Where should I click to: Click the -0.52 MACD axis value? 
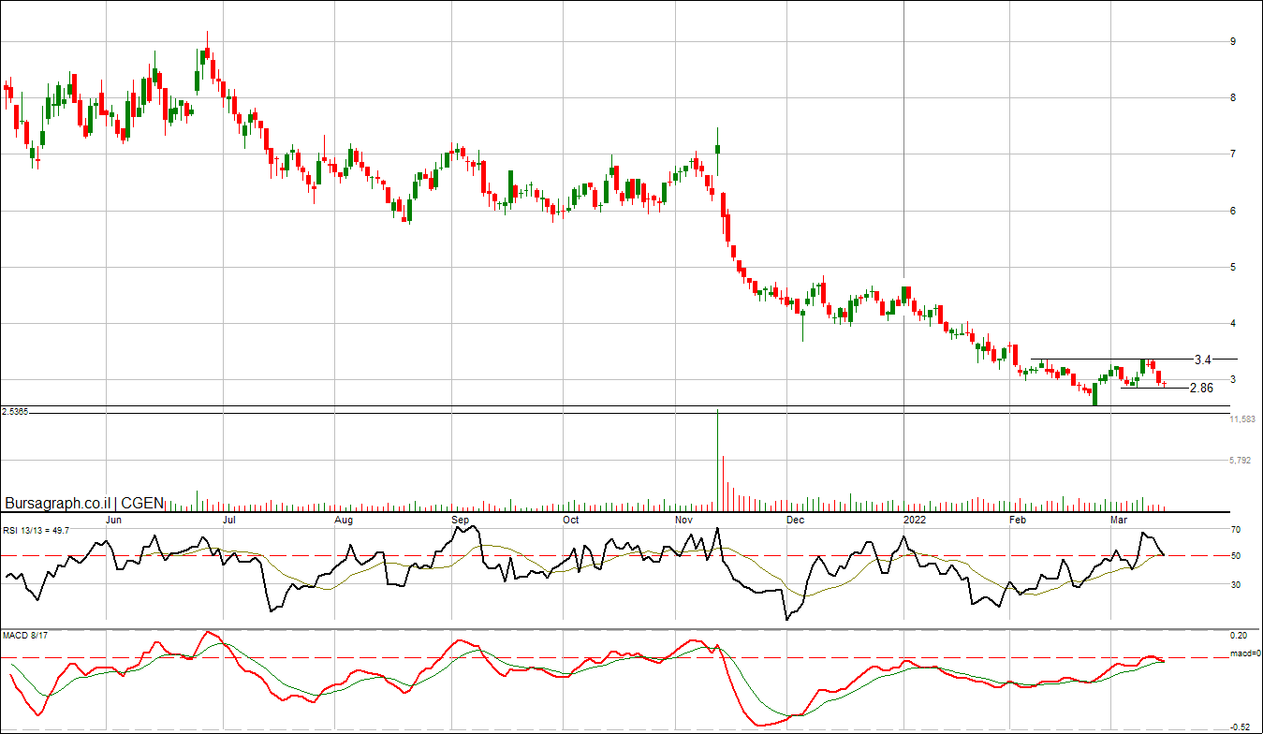coord(1239,727)
